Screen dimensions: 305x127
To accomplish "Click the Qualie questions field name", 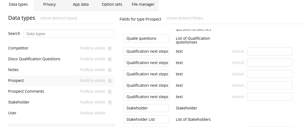I will coord(146,38).
